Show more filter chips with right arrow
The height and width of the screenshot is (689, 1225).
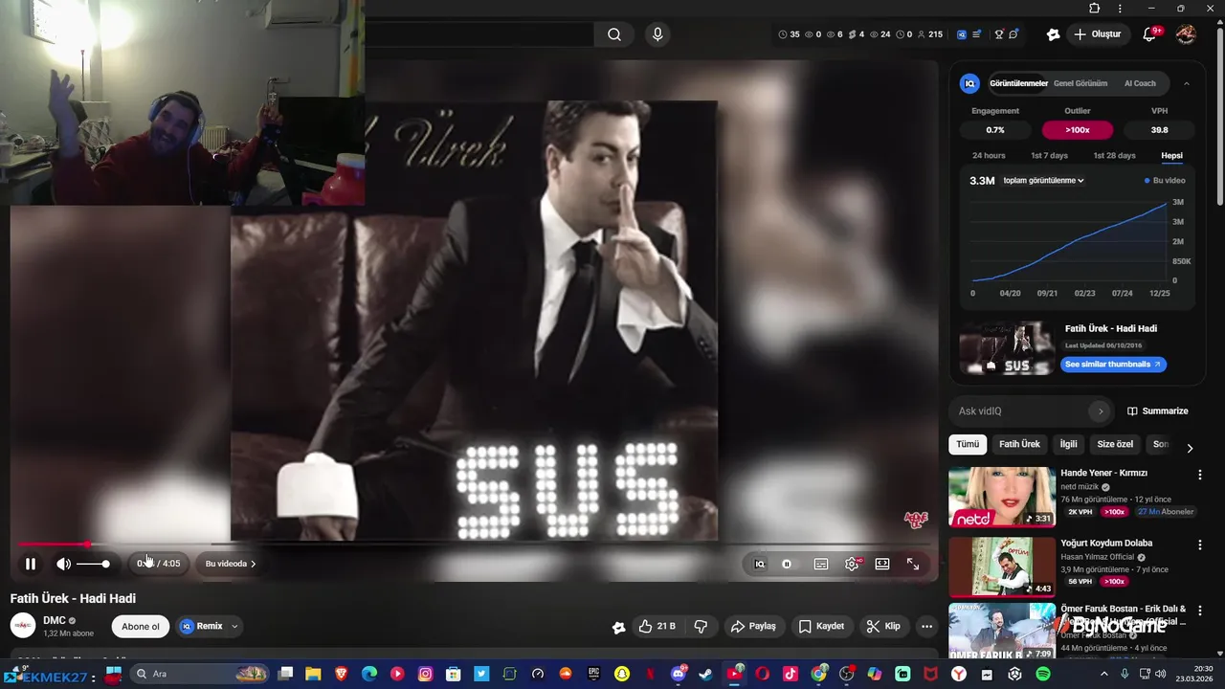pos(1190,447)
